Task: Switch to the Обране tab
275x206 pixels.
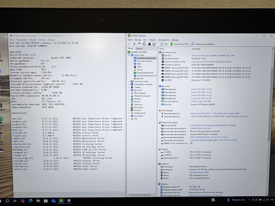Action: click(139, 49)
